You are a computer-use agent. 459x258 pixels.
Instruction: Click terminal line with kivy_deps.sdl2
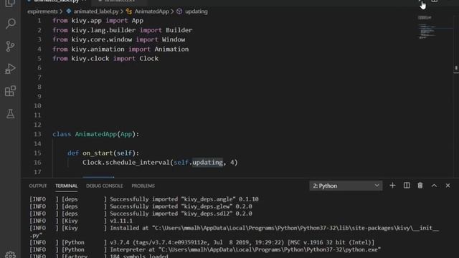tap(141, 214)
